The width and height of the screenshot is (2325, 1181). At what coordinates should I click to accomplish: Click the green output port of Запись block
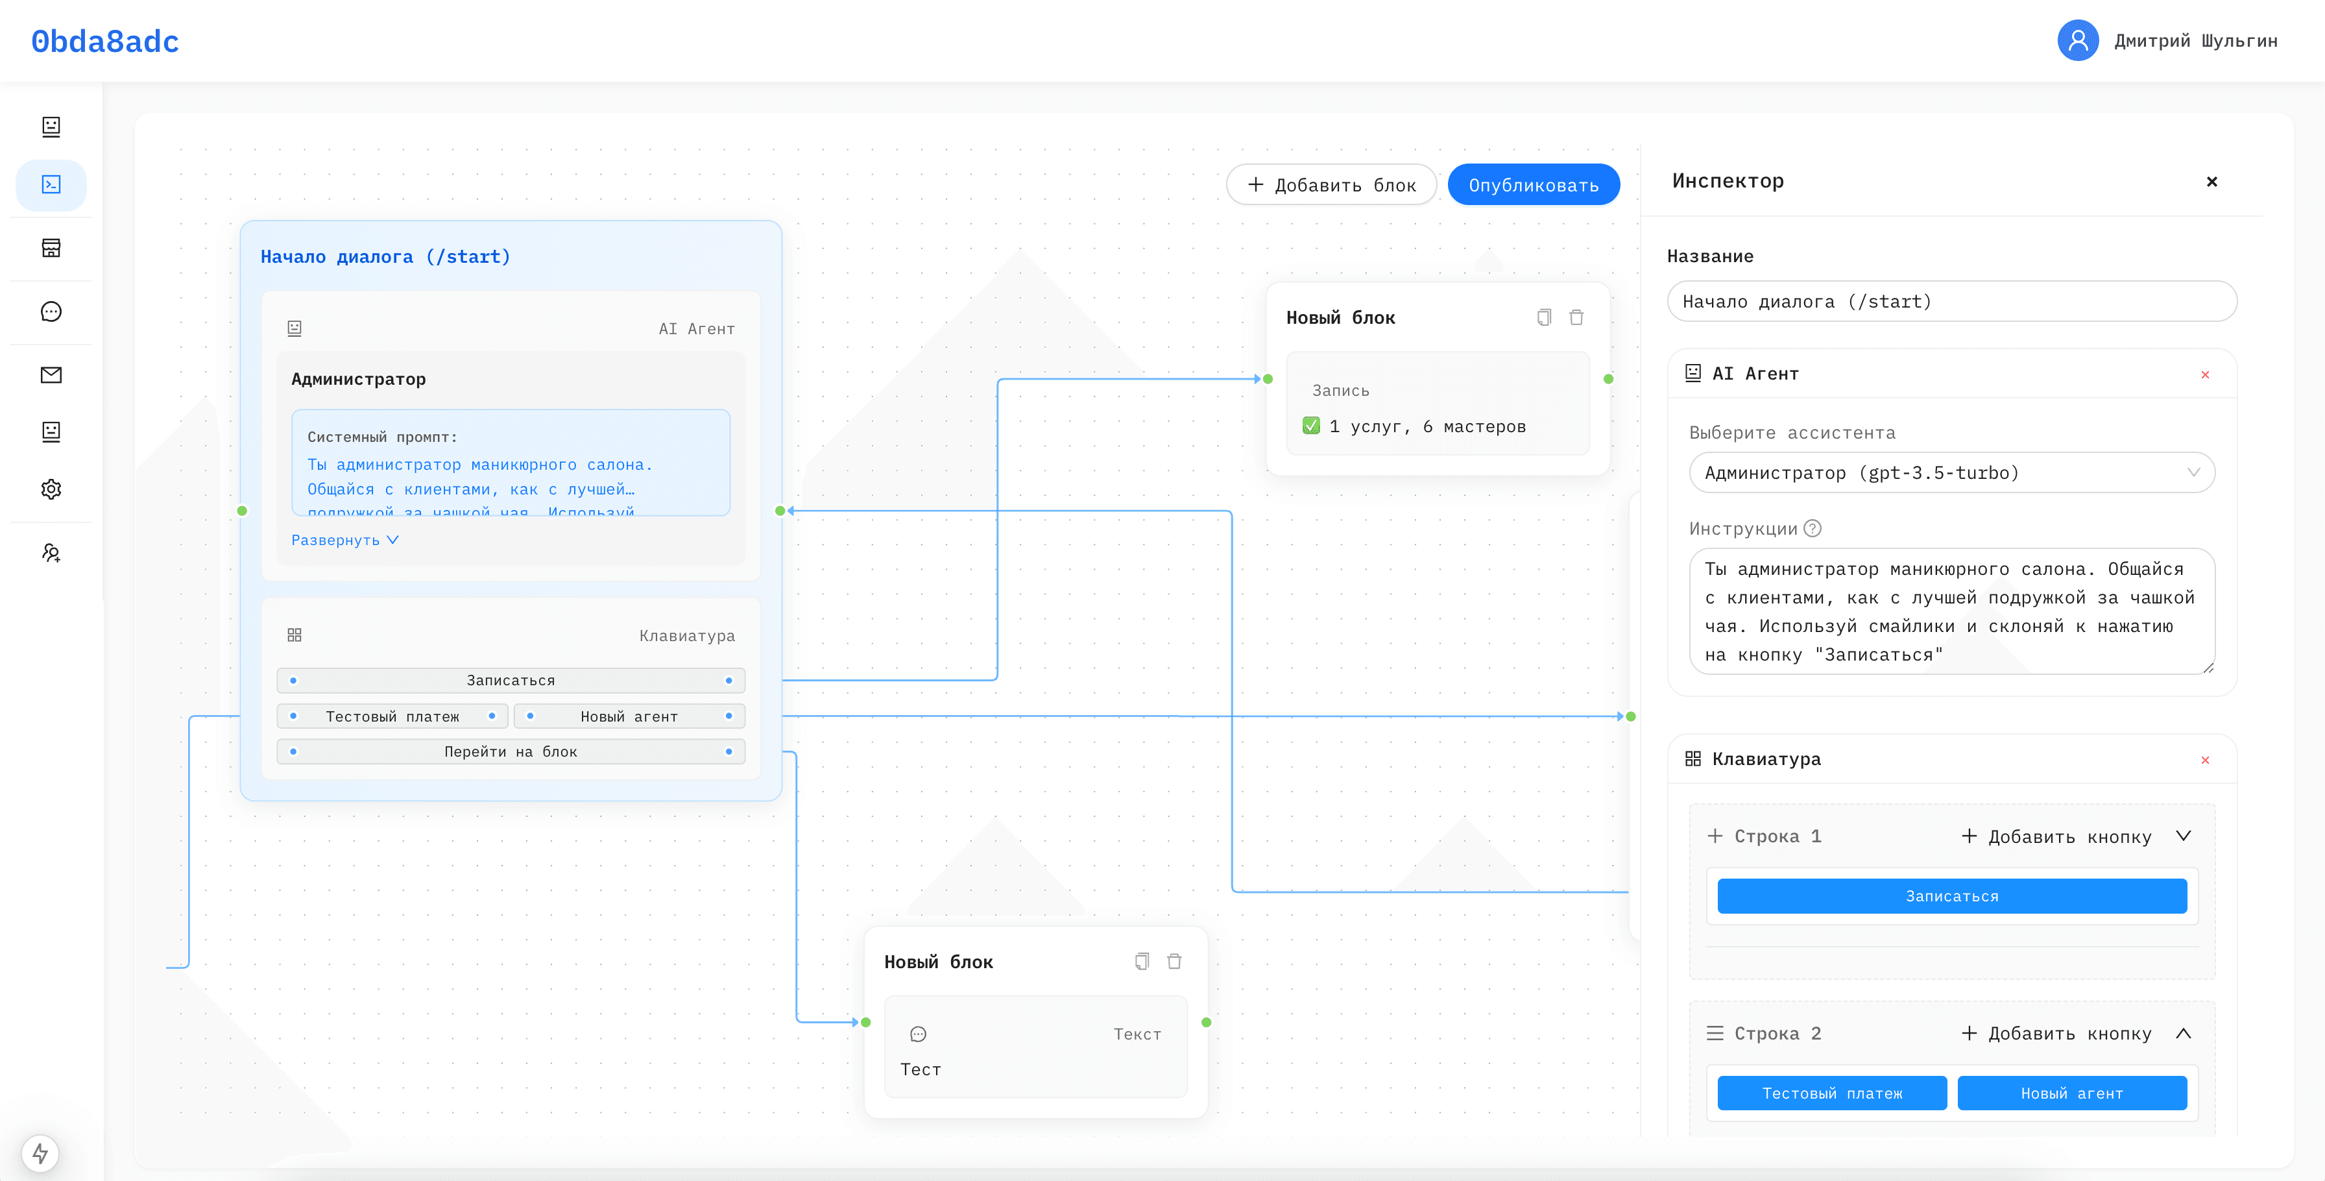(1608, 378)
